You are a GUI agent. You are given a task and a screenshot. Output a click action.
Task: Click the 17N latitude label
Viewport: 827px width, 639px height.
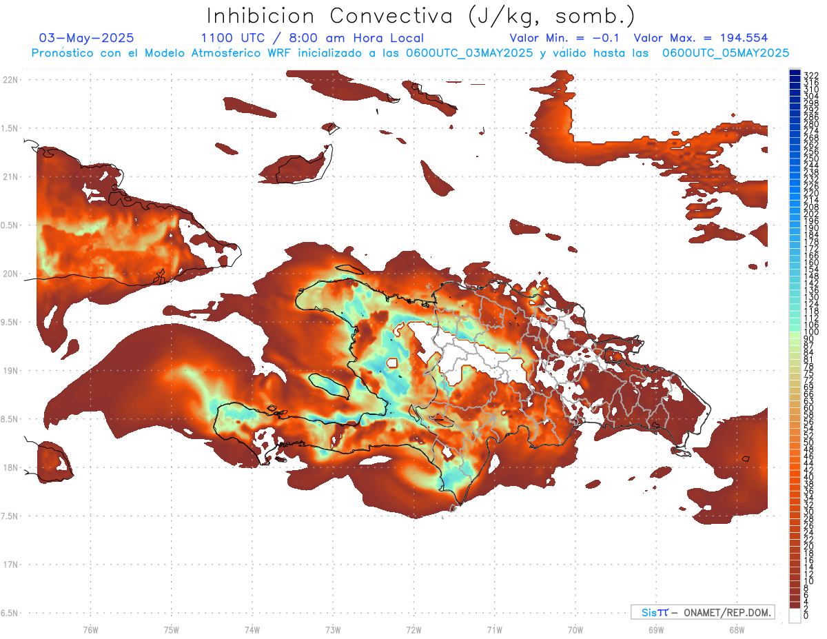pos(11,565)
